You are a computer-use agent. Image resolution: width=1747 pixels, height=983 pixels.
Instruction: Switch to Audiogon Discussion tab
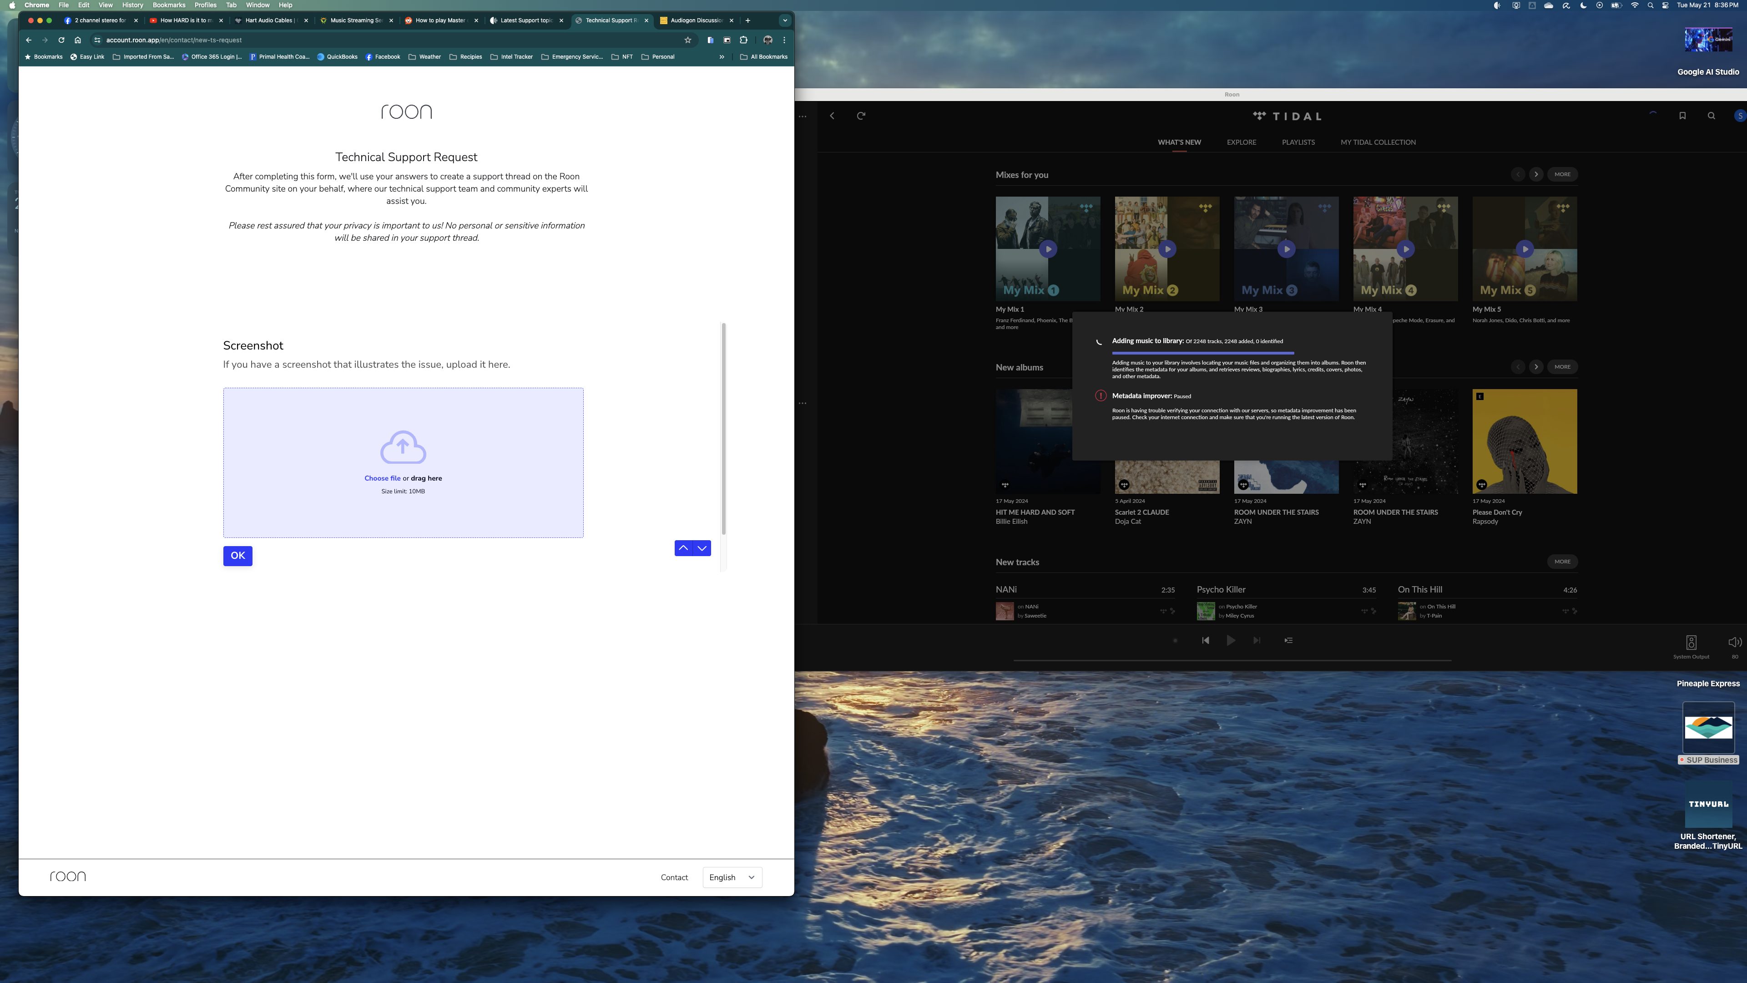(x=697, y=20)
